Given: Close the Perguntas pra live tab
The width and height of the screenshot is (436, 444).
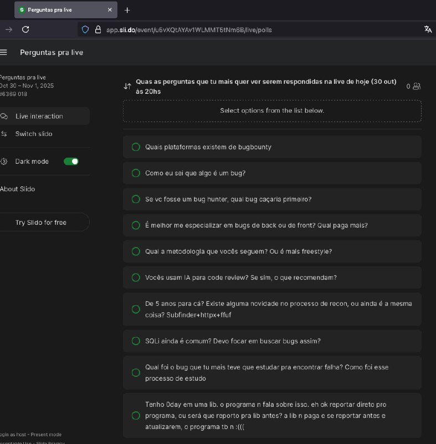Looking at the screenshot, I should (110, 10).
